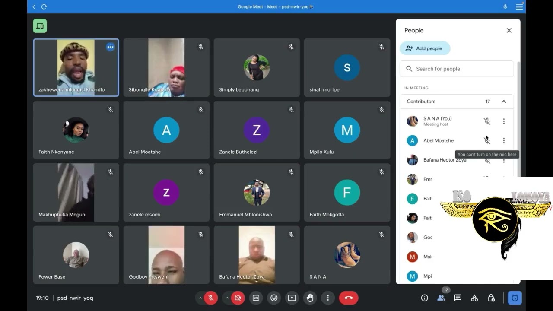Click the Search for people field
This screenshot has width=553, height=311.
(x=457, y=69)
